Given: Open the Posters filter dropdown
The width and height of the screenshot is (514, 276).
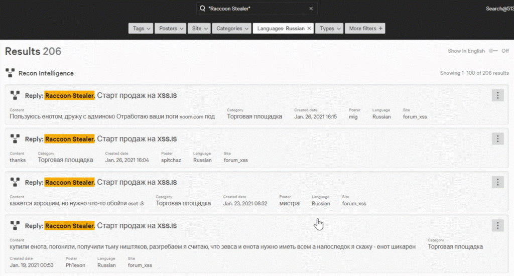Looking at the screenshot, I should [171, 29].
